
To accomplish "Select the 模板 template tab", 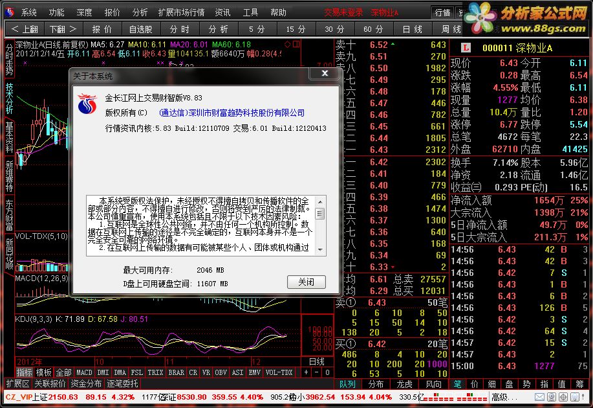I will [x=43, y=372].
